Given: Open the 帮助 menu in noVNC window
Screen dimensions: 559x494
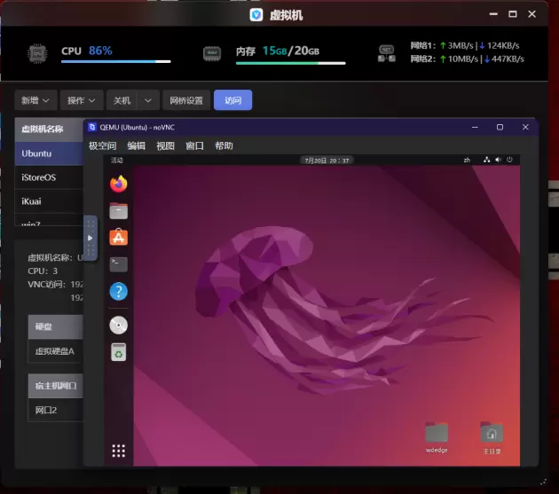Looking at the screenshot, I should coord(224,146).
